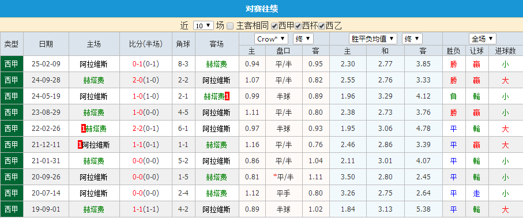The height and width of the screenshot is (218, 523).
Task: Open away team 阿拉维斯 in 24-09-28 row
Action: pyautogui.click(x=216, y=80)
